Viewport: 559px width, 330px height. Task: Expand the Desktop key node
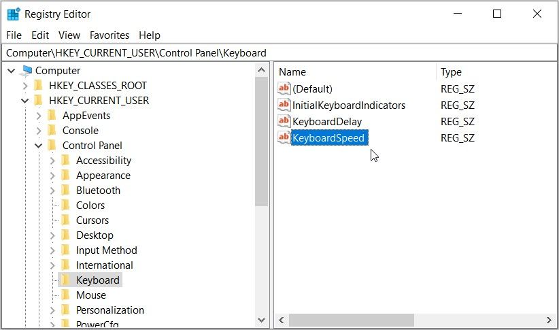click(52, 235)
